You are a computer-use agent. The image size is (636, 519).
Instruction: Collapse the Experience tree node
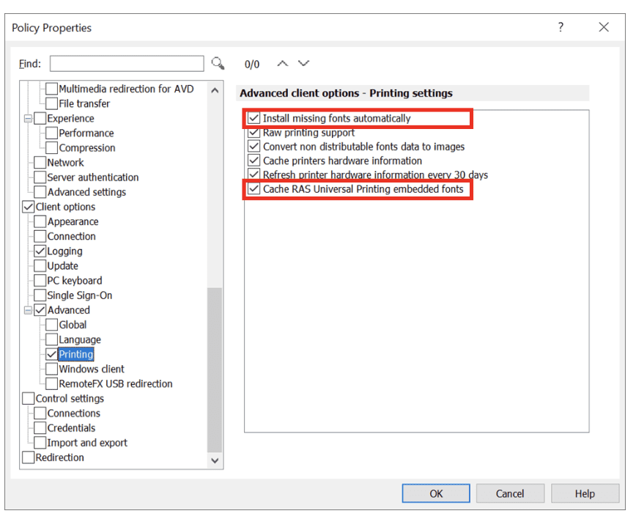(29, 119)
